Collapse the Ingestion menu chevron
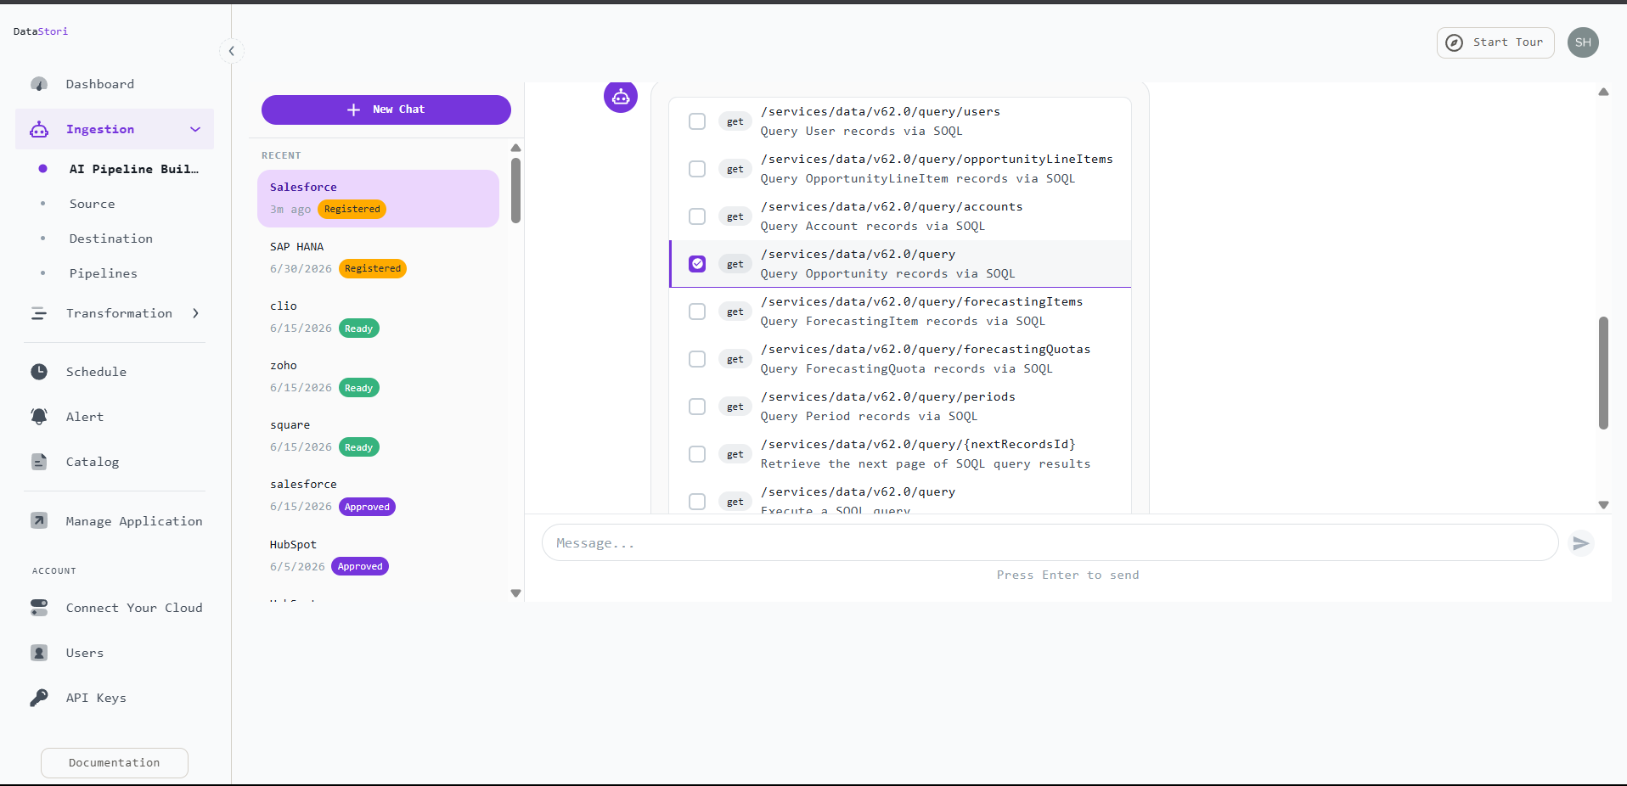 [x=195, y=129]
